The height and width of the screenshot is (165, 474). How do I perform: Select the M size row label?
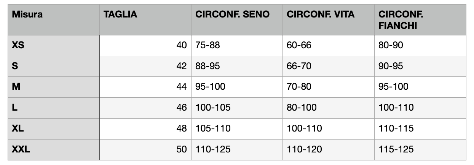click(54, 87)
